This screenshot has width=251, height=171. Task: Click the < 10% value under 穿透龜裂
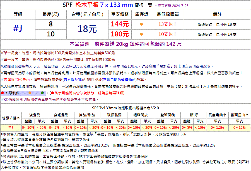coord(67,127)
